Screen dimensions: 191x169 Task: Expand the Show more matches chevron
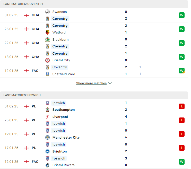pos(110,83)
